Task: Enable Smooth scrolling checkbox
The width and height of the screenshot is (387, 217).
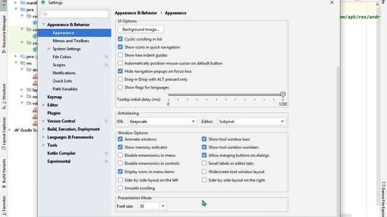Action: coord(120,188)
